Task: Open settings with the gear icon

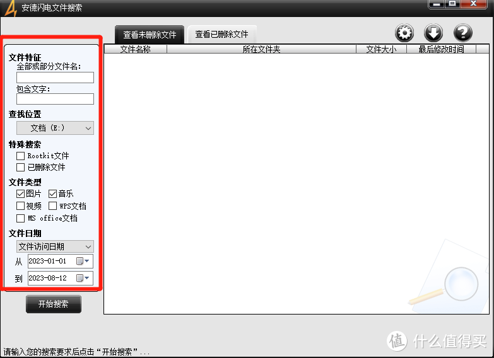Action: tap(404, 33)
